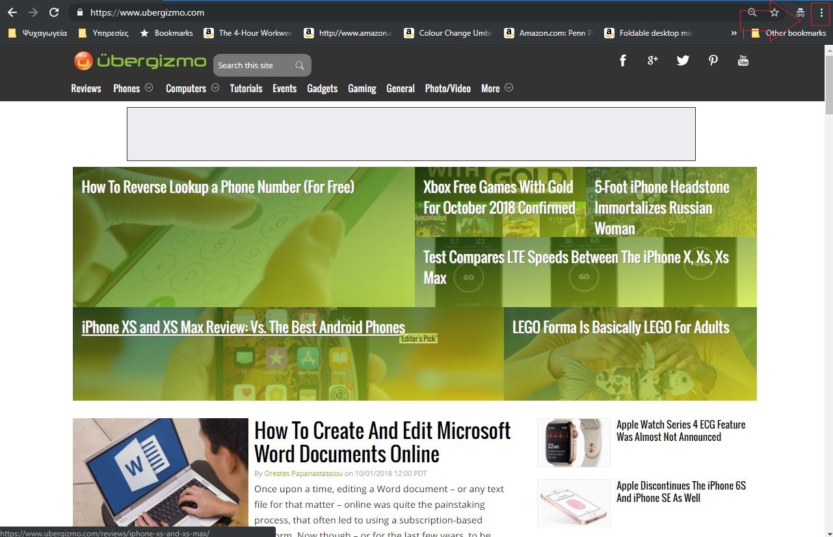Screen dimensions: 833x537
Task: Open the Gadgets nav item
Action: [x=323, y=88]
